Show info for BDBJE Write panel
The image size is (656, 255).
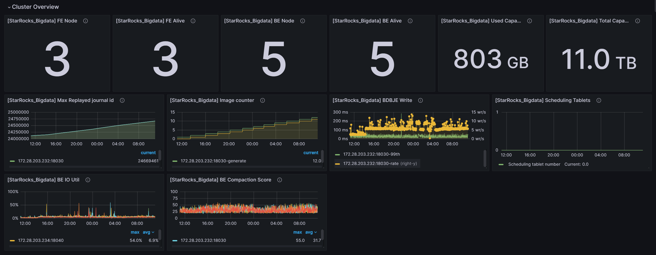click(x=421, y=100)
